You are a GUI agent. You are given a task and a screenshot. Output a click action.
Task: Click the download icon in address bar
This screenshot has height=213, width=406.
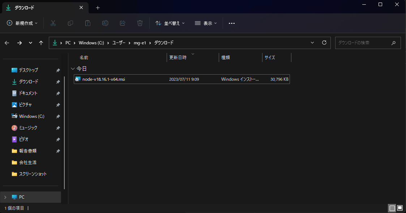coord(55,43)
